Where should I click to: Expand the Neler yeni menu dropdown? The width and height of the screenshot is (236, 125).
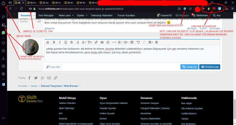[66, 15]
